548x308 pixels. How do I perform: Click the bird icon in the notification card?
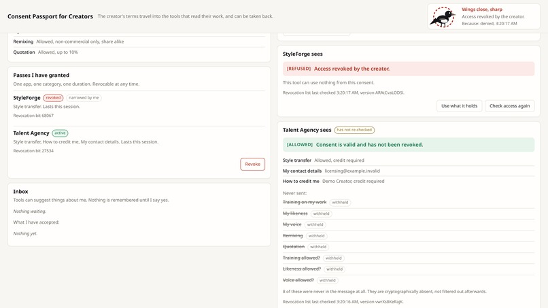pos(443,17)
